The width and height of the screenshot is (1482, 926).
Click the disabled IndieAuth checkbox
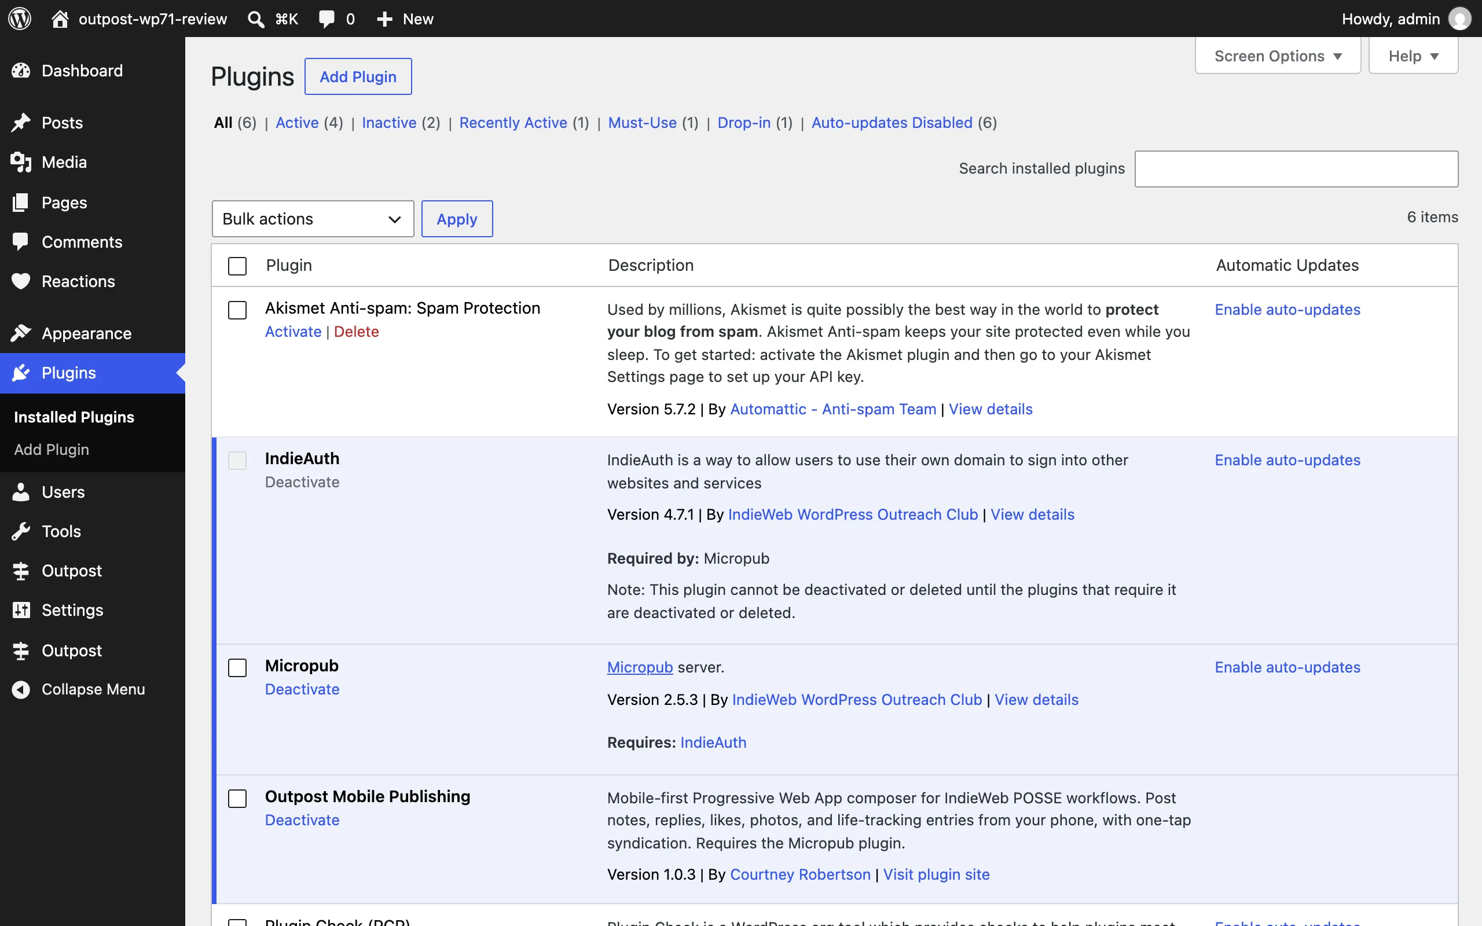coord(237,461)
